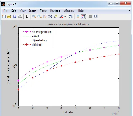Open the Edit menu

click(14, 11)
